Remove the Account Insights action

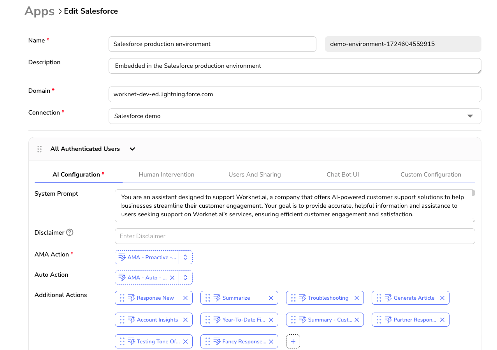pos(185,320)
